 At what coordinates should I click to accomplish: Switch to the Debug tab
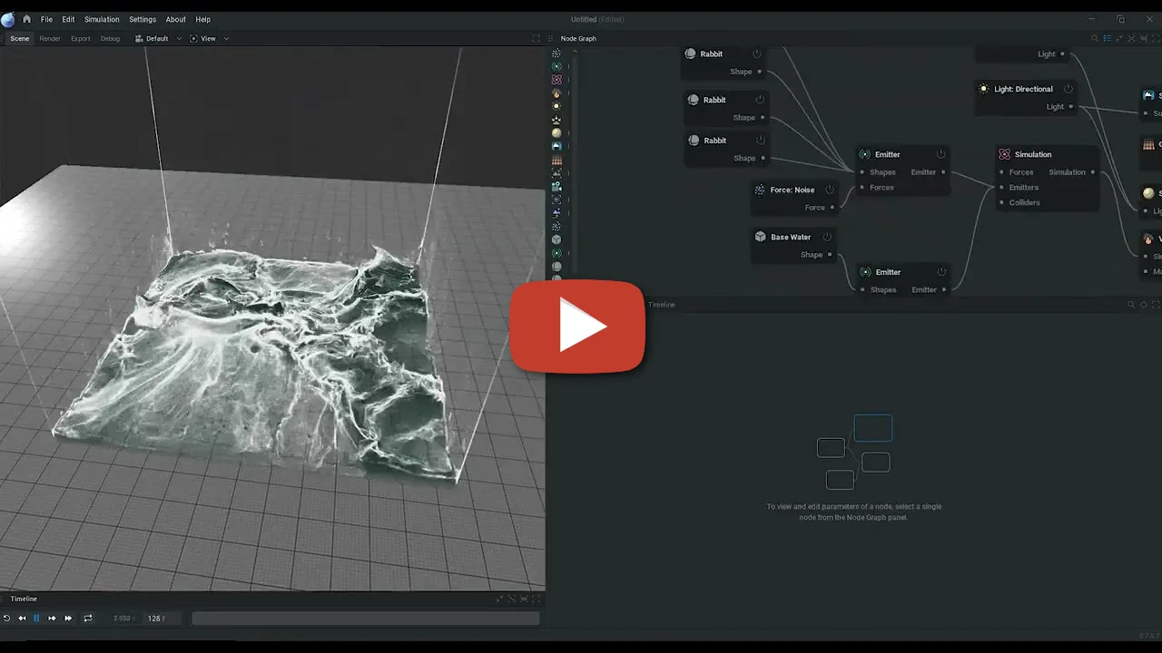point(110,39)
